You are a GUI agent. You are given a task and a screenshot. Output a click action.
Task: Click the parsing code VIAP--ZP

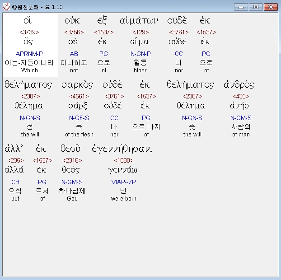pyautogui.click(x=123, y=182)
